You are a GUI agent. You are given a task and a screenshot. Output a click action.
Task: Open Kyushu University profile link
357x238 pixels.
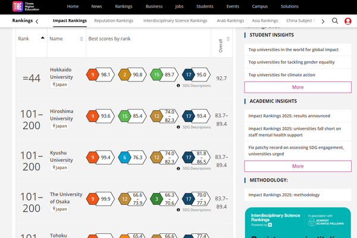click(x=61, y=156)
